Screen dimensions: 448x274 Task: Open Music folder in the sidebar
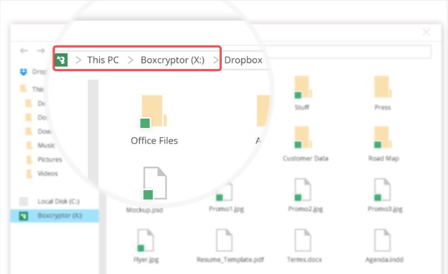tap(41, 145)
